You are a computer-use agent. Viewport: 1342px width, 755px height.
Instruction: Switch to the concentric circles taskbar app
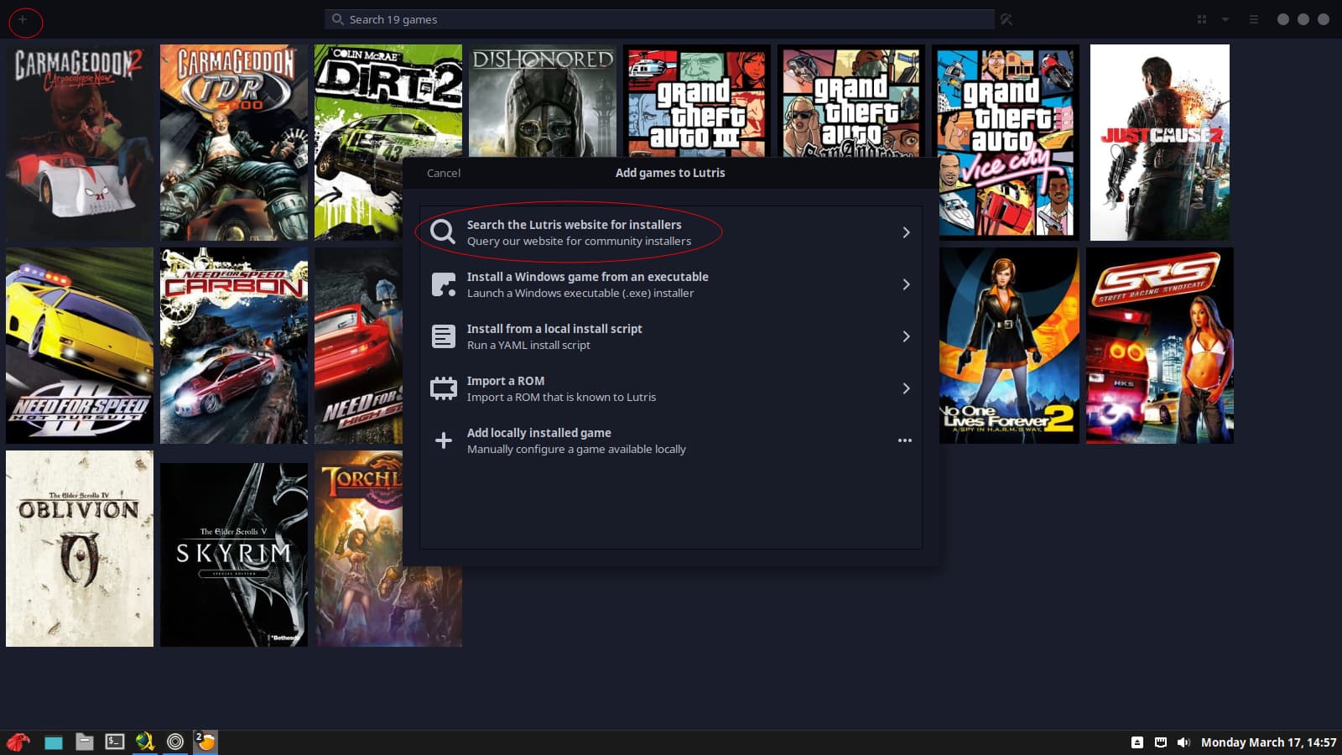click(175, 742)
